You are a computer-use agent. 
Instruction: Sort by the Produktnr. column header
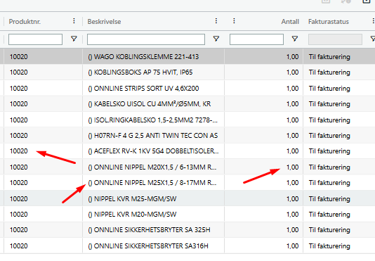[x=25, y=22]
